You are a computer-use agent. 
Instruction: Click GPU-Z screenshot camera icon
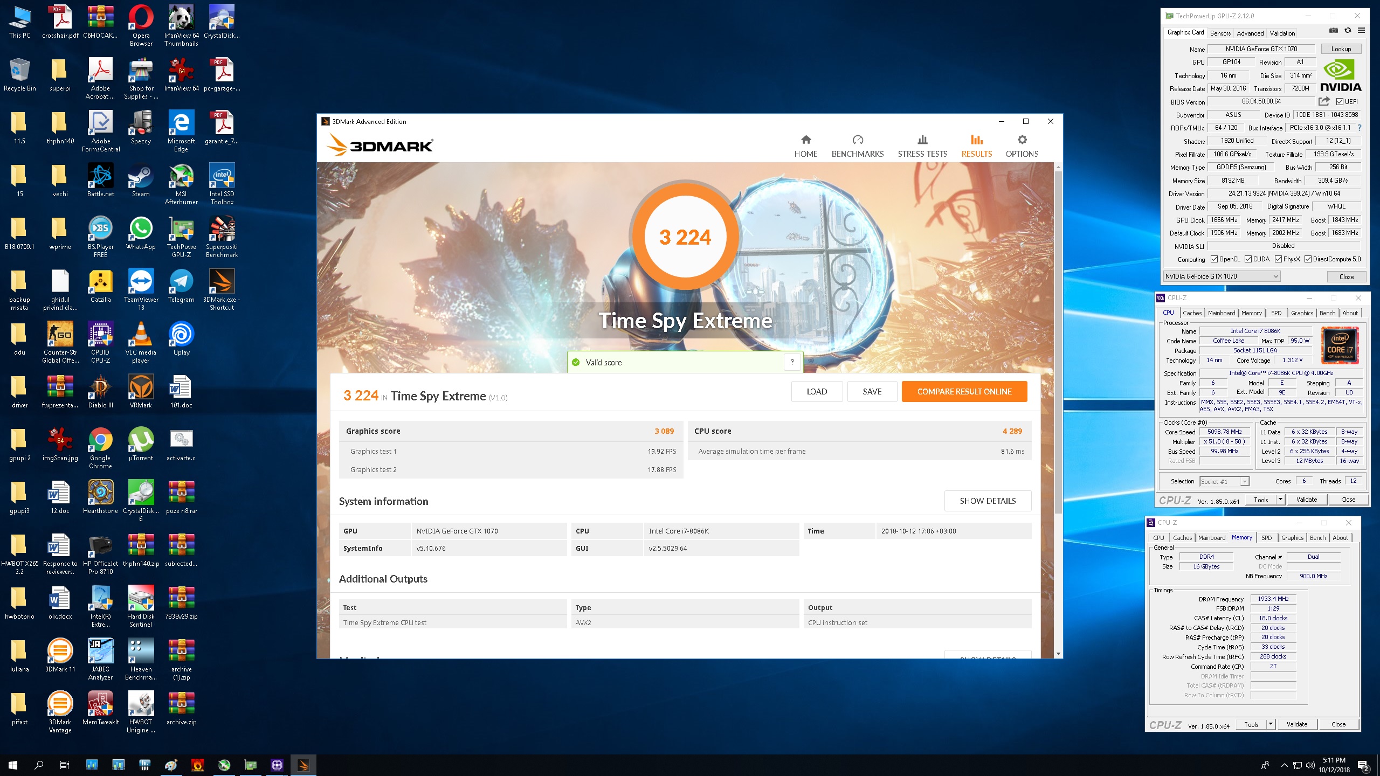(1333, 31)
